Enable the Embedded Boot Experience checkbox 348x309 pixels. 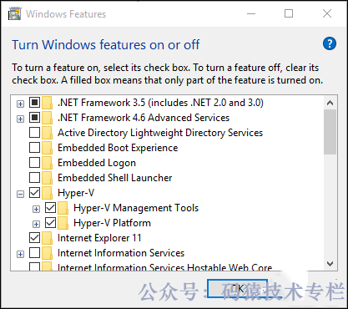(34, 148)
